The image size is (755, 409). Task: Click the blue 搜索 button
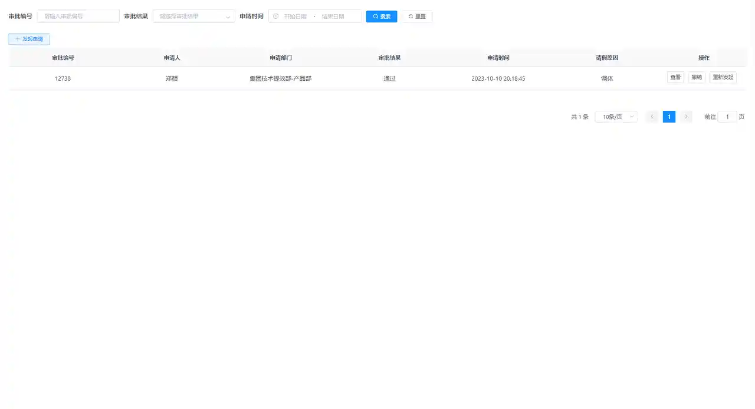point(382,17)
